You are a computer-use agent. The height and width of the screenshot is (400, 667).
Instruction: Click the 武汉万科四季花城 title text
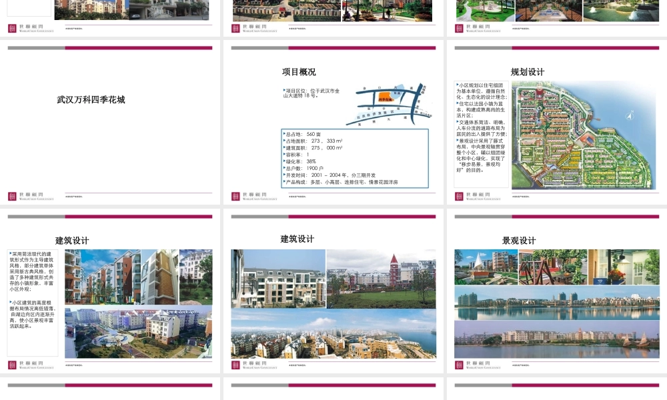(91, 100)
